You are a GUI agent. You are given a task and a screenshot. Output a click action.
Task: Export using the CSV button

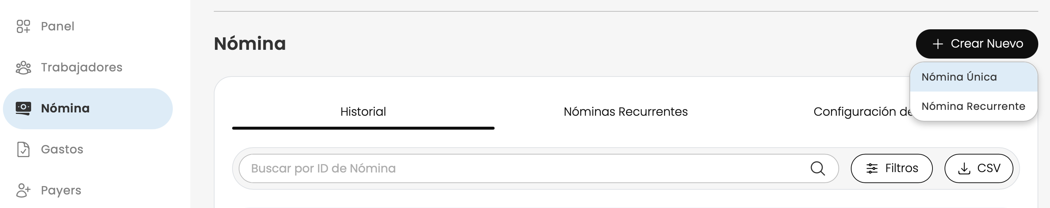click(978, 168)
